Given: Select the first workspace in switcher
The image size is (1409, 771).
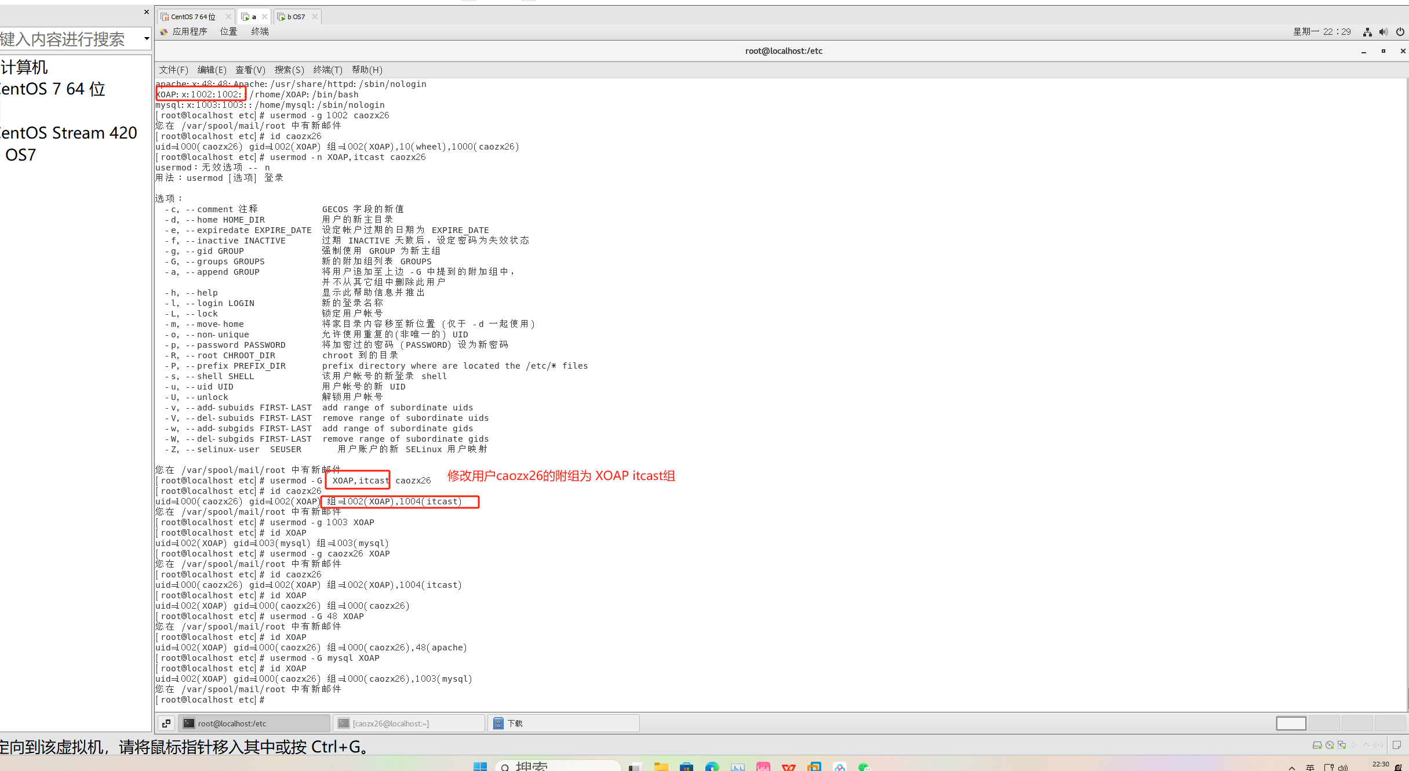Looking at the screenshot, I should coord(1291,723).
